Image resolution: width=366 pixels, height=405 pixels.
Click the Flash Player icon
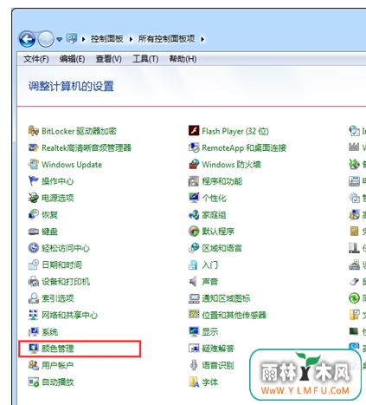pos(194,131)
